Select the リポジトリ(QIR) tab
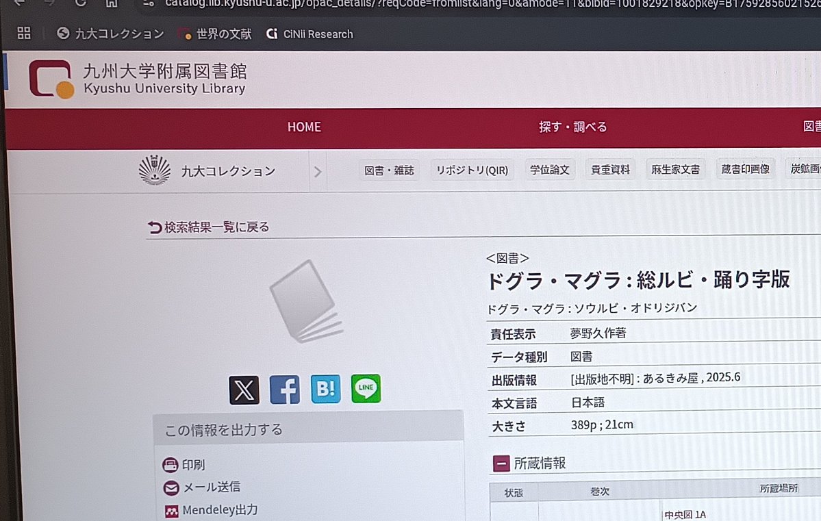 pyautogui.click(x=472, y=170)
